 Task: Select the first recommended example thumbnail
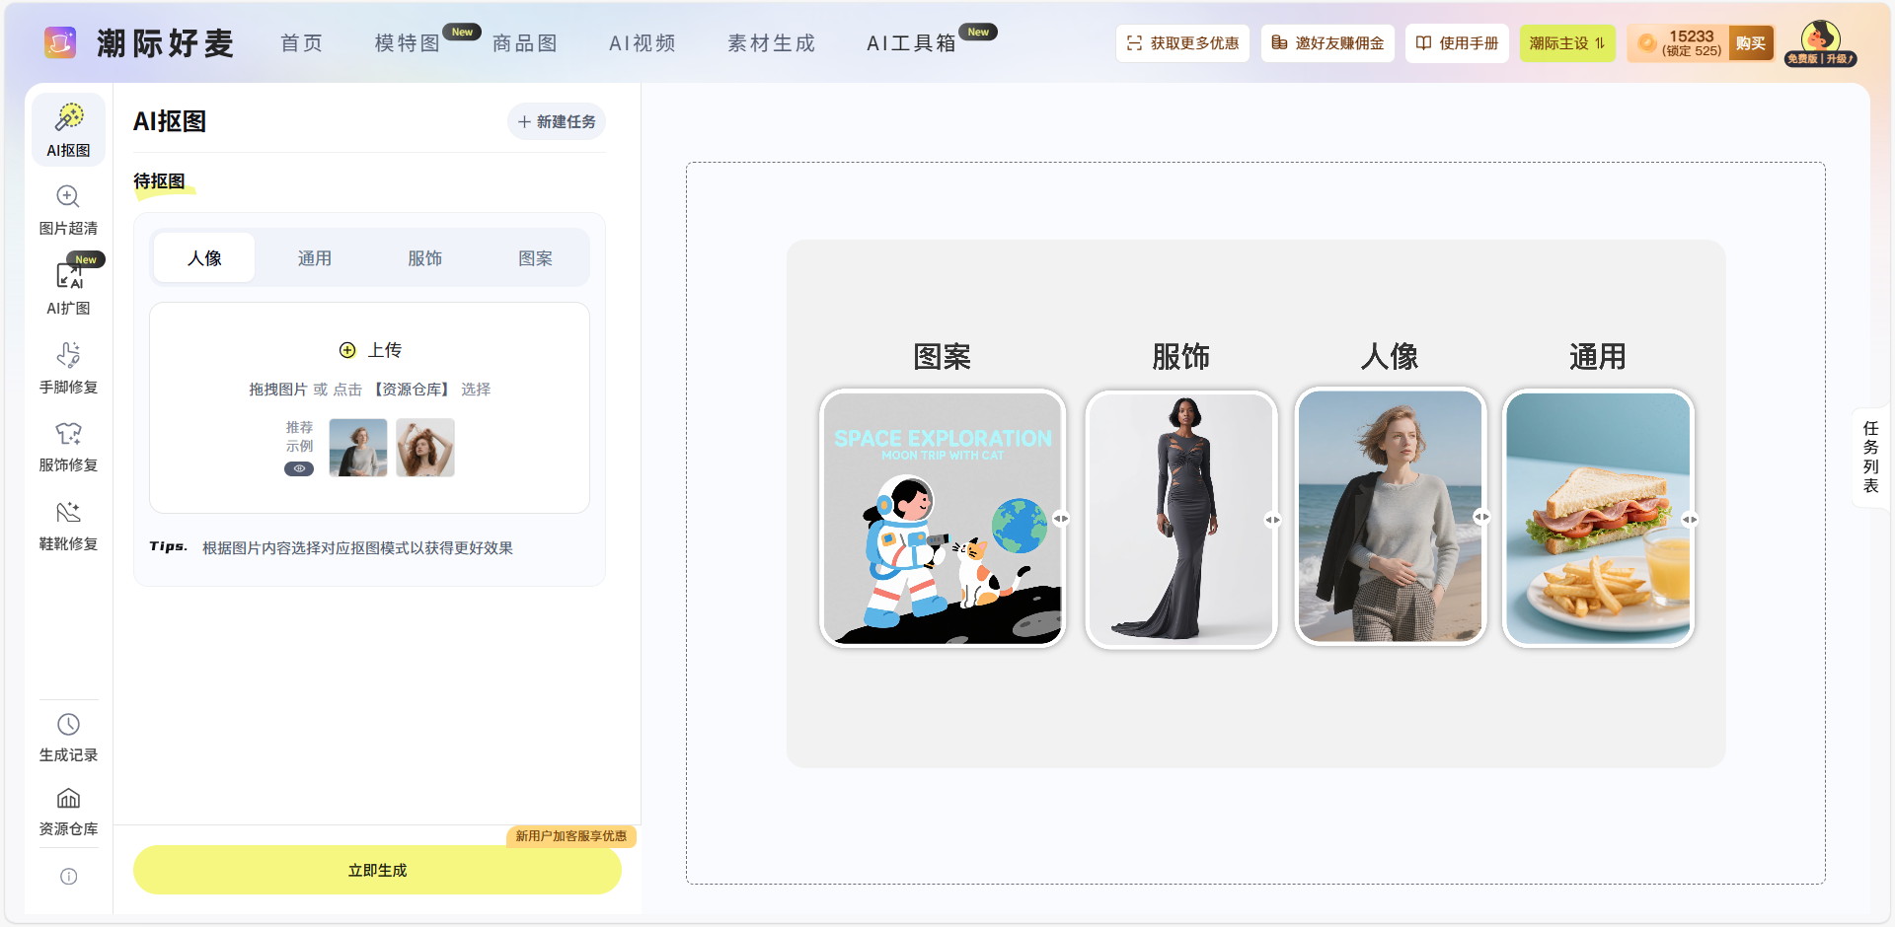[357, 447]
